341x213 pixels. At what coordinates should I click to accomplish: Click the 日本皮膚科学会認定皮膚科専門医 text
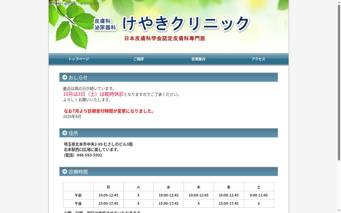coord(165,38)
